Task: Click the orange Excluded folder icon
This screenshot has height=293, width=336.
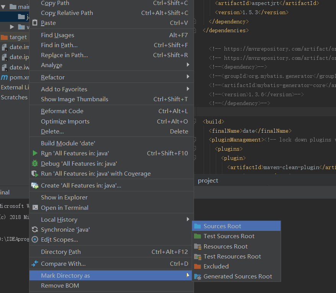Action: point(197,267)
